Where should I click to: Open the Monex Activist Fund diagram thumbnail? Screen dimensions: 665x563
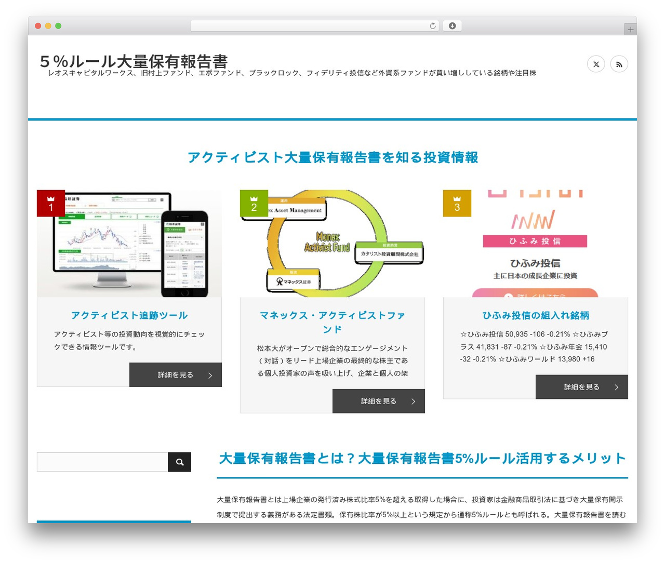pos(332,244)
